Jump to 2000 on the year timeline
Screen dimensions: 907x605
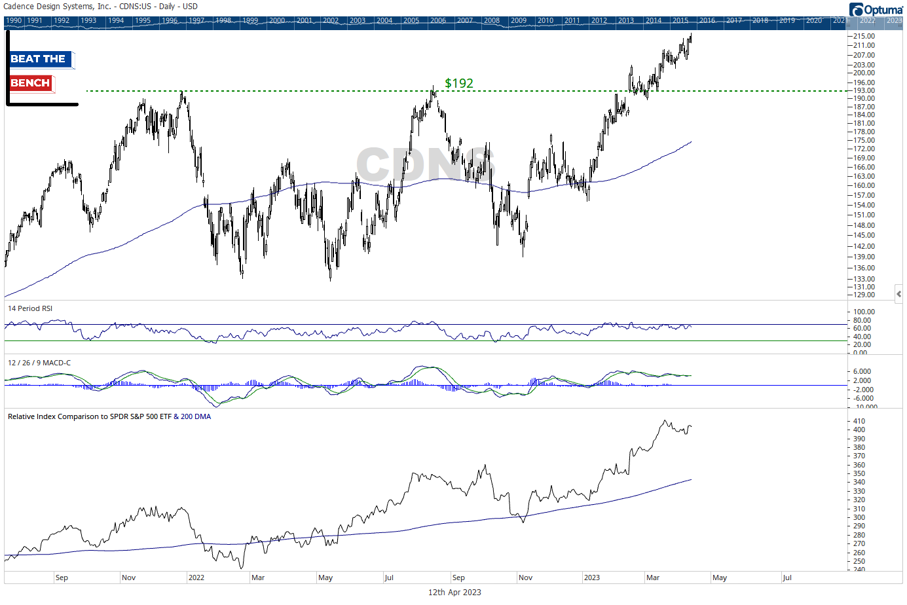tap(277, 21)
